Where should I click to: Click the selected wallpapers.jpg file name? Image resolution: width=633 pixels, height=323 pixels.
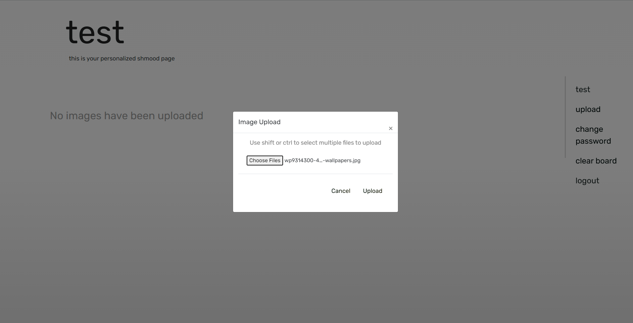point(322,161)
